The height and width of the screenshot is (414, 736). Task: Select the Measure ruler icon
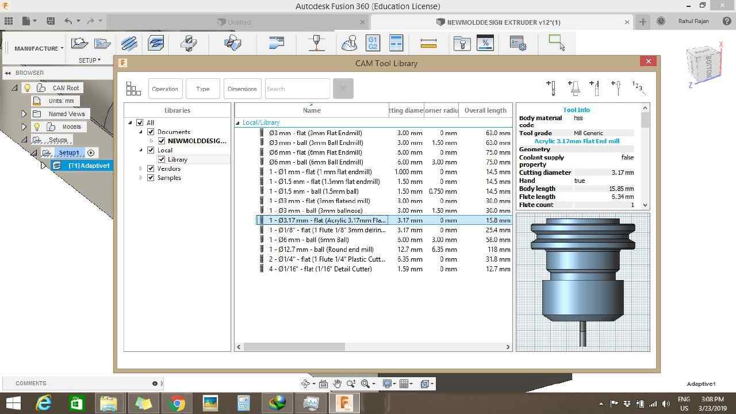coord(428,43)
